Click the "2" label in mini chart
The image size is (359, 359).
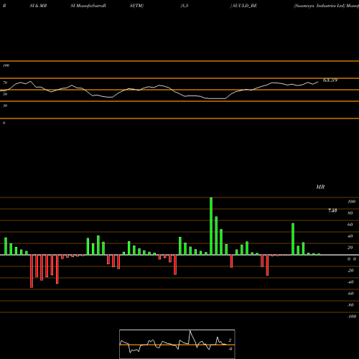pos(230,340)
